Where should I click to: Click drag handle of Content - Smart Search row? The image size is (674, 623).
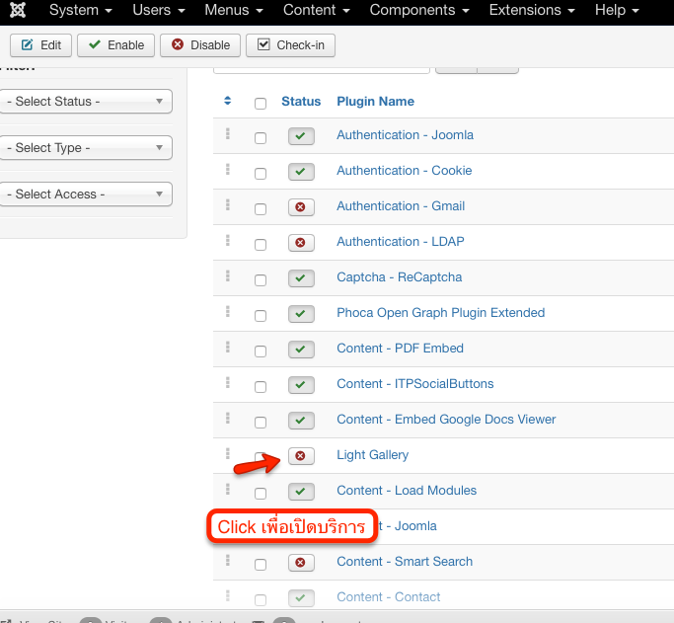tap(228, 560)
